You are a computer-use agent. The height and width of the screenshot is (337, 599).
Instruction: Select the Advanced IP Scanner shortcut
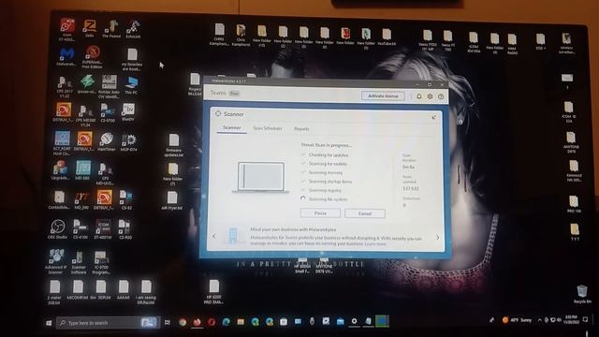point(56,261)
